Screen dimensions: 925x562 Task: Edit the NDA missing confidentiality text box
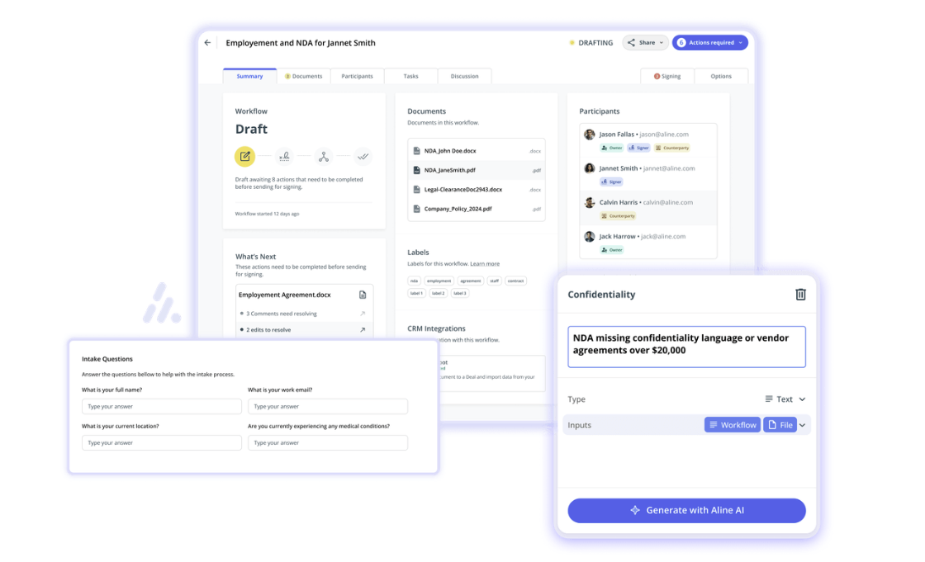[686, 347]
